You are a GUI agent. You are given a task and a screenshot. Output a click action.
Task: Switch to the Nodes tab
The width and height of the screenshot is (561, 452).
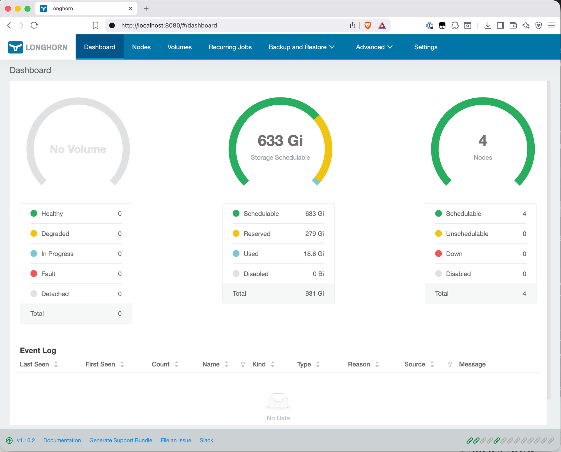tap(141, 47)
